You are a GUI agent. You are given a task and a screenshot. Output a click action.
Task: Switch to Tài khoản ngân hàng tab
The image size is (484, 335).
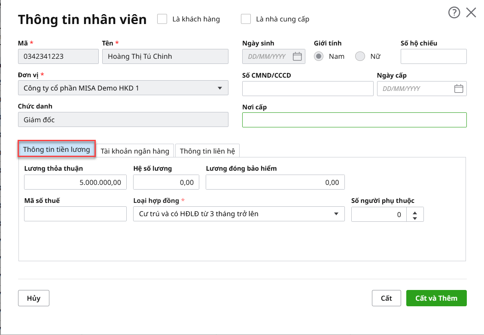tap(135, 151)
